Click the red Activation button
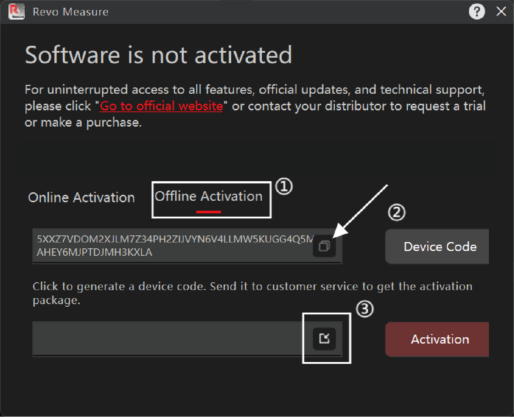Screen dimensions: 514x417 tap(439, 340)
